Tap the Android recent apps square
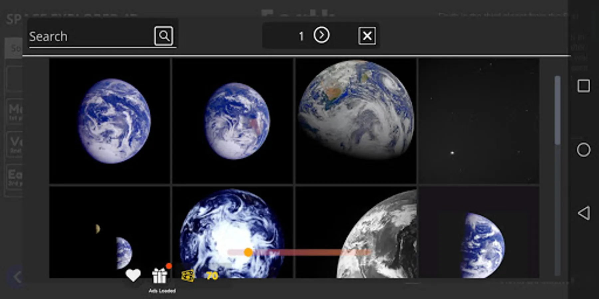Screen dimensions: 599x299 583,86
